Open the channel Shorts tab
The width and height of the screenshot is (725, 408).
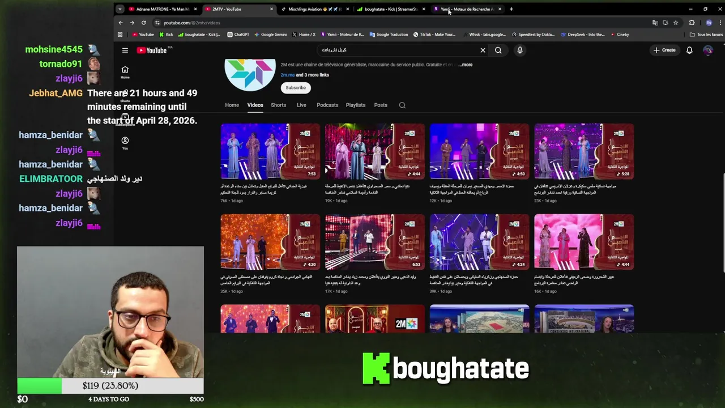click(278, 105)
